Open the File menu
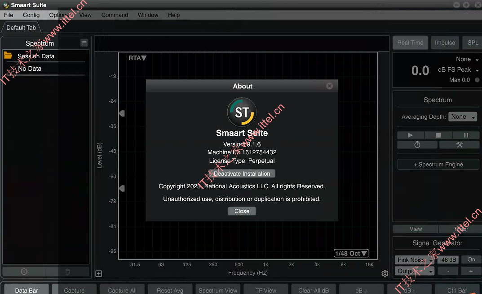The height and width of the screenshot is (294, 482). click(x=8, y=15)
